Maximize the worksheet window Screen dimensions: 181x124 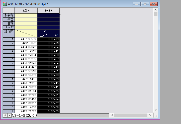click(x=145, y=4)
